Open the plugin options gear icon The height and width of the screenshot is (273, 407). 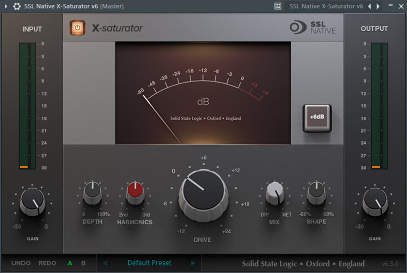(x=17, y=6)
